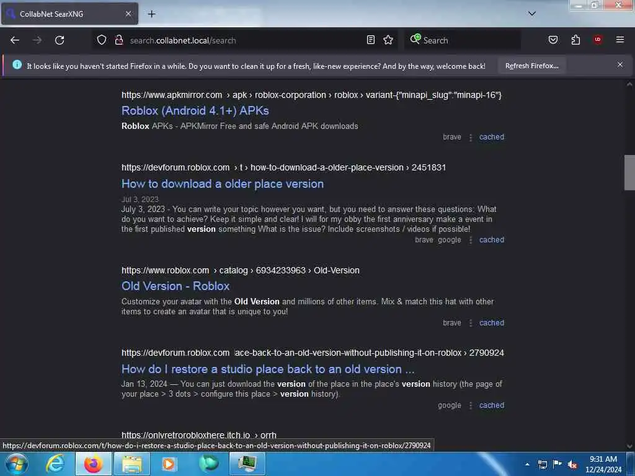This screenshot has width=635, height=476.
Task: Click the apkmirror.com URL breadcrumb
Action: 311,95
